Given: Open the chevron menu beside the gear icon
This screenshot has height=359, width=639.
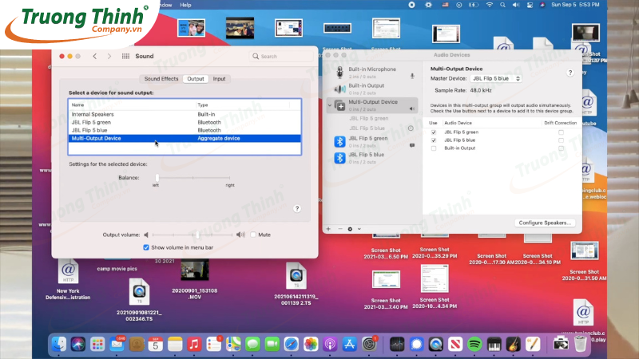Looking at the screenshot, I should (359, 229).
